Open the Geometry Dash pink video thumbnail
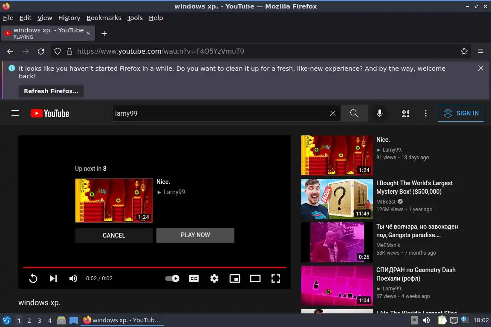 pos(337,286)
